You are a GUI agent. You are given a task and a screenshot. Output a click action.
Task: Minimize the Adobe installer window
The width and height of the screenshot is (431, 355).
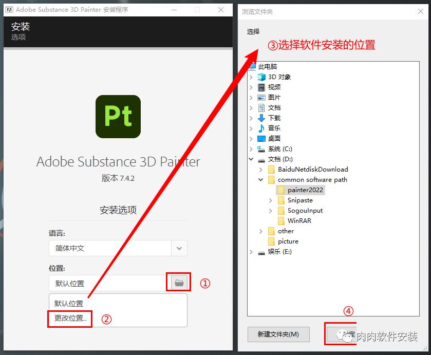[x=174, y=10]
